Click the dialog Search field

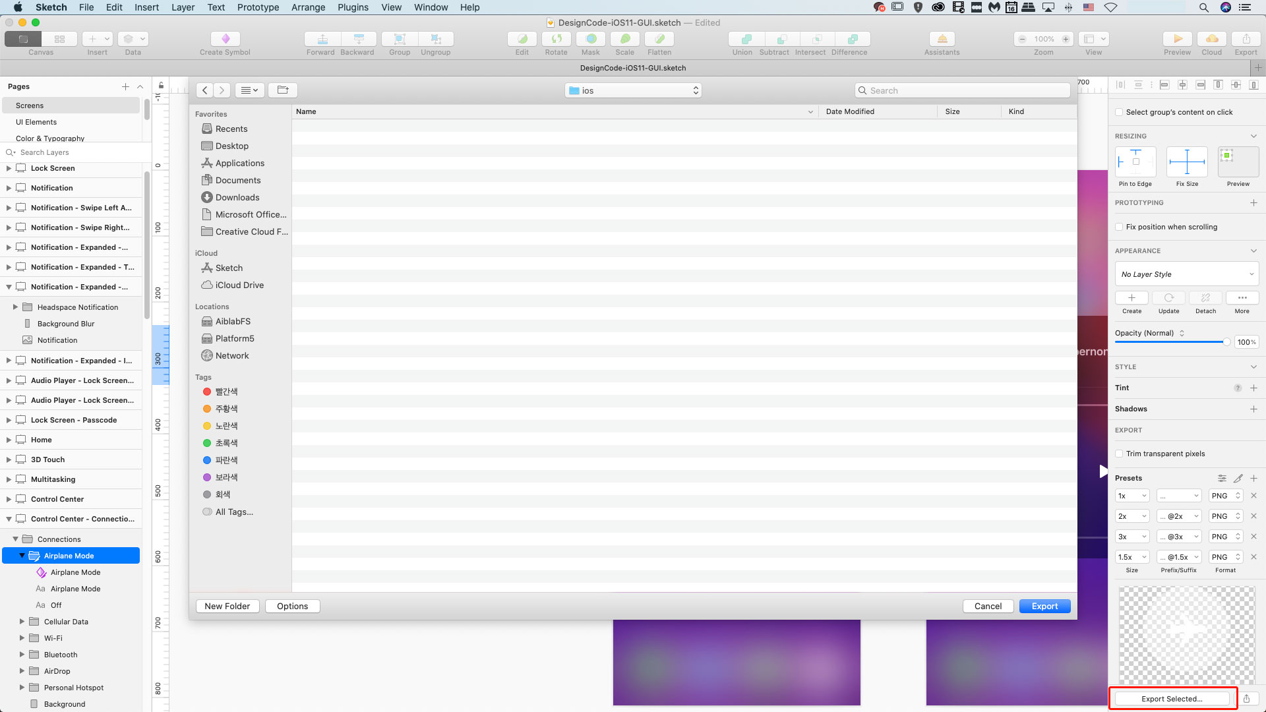[963, 90]
